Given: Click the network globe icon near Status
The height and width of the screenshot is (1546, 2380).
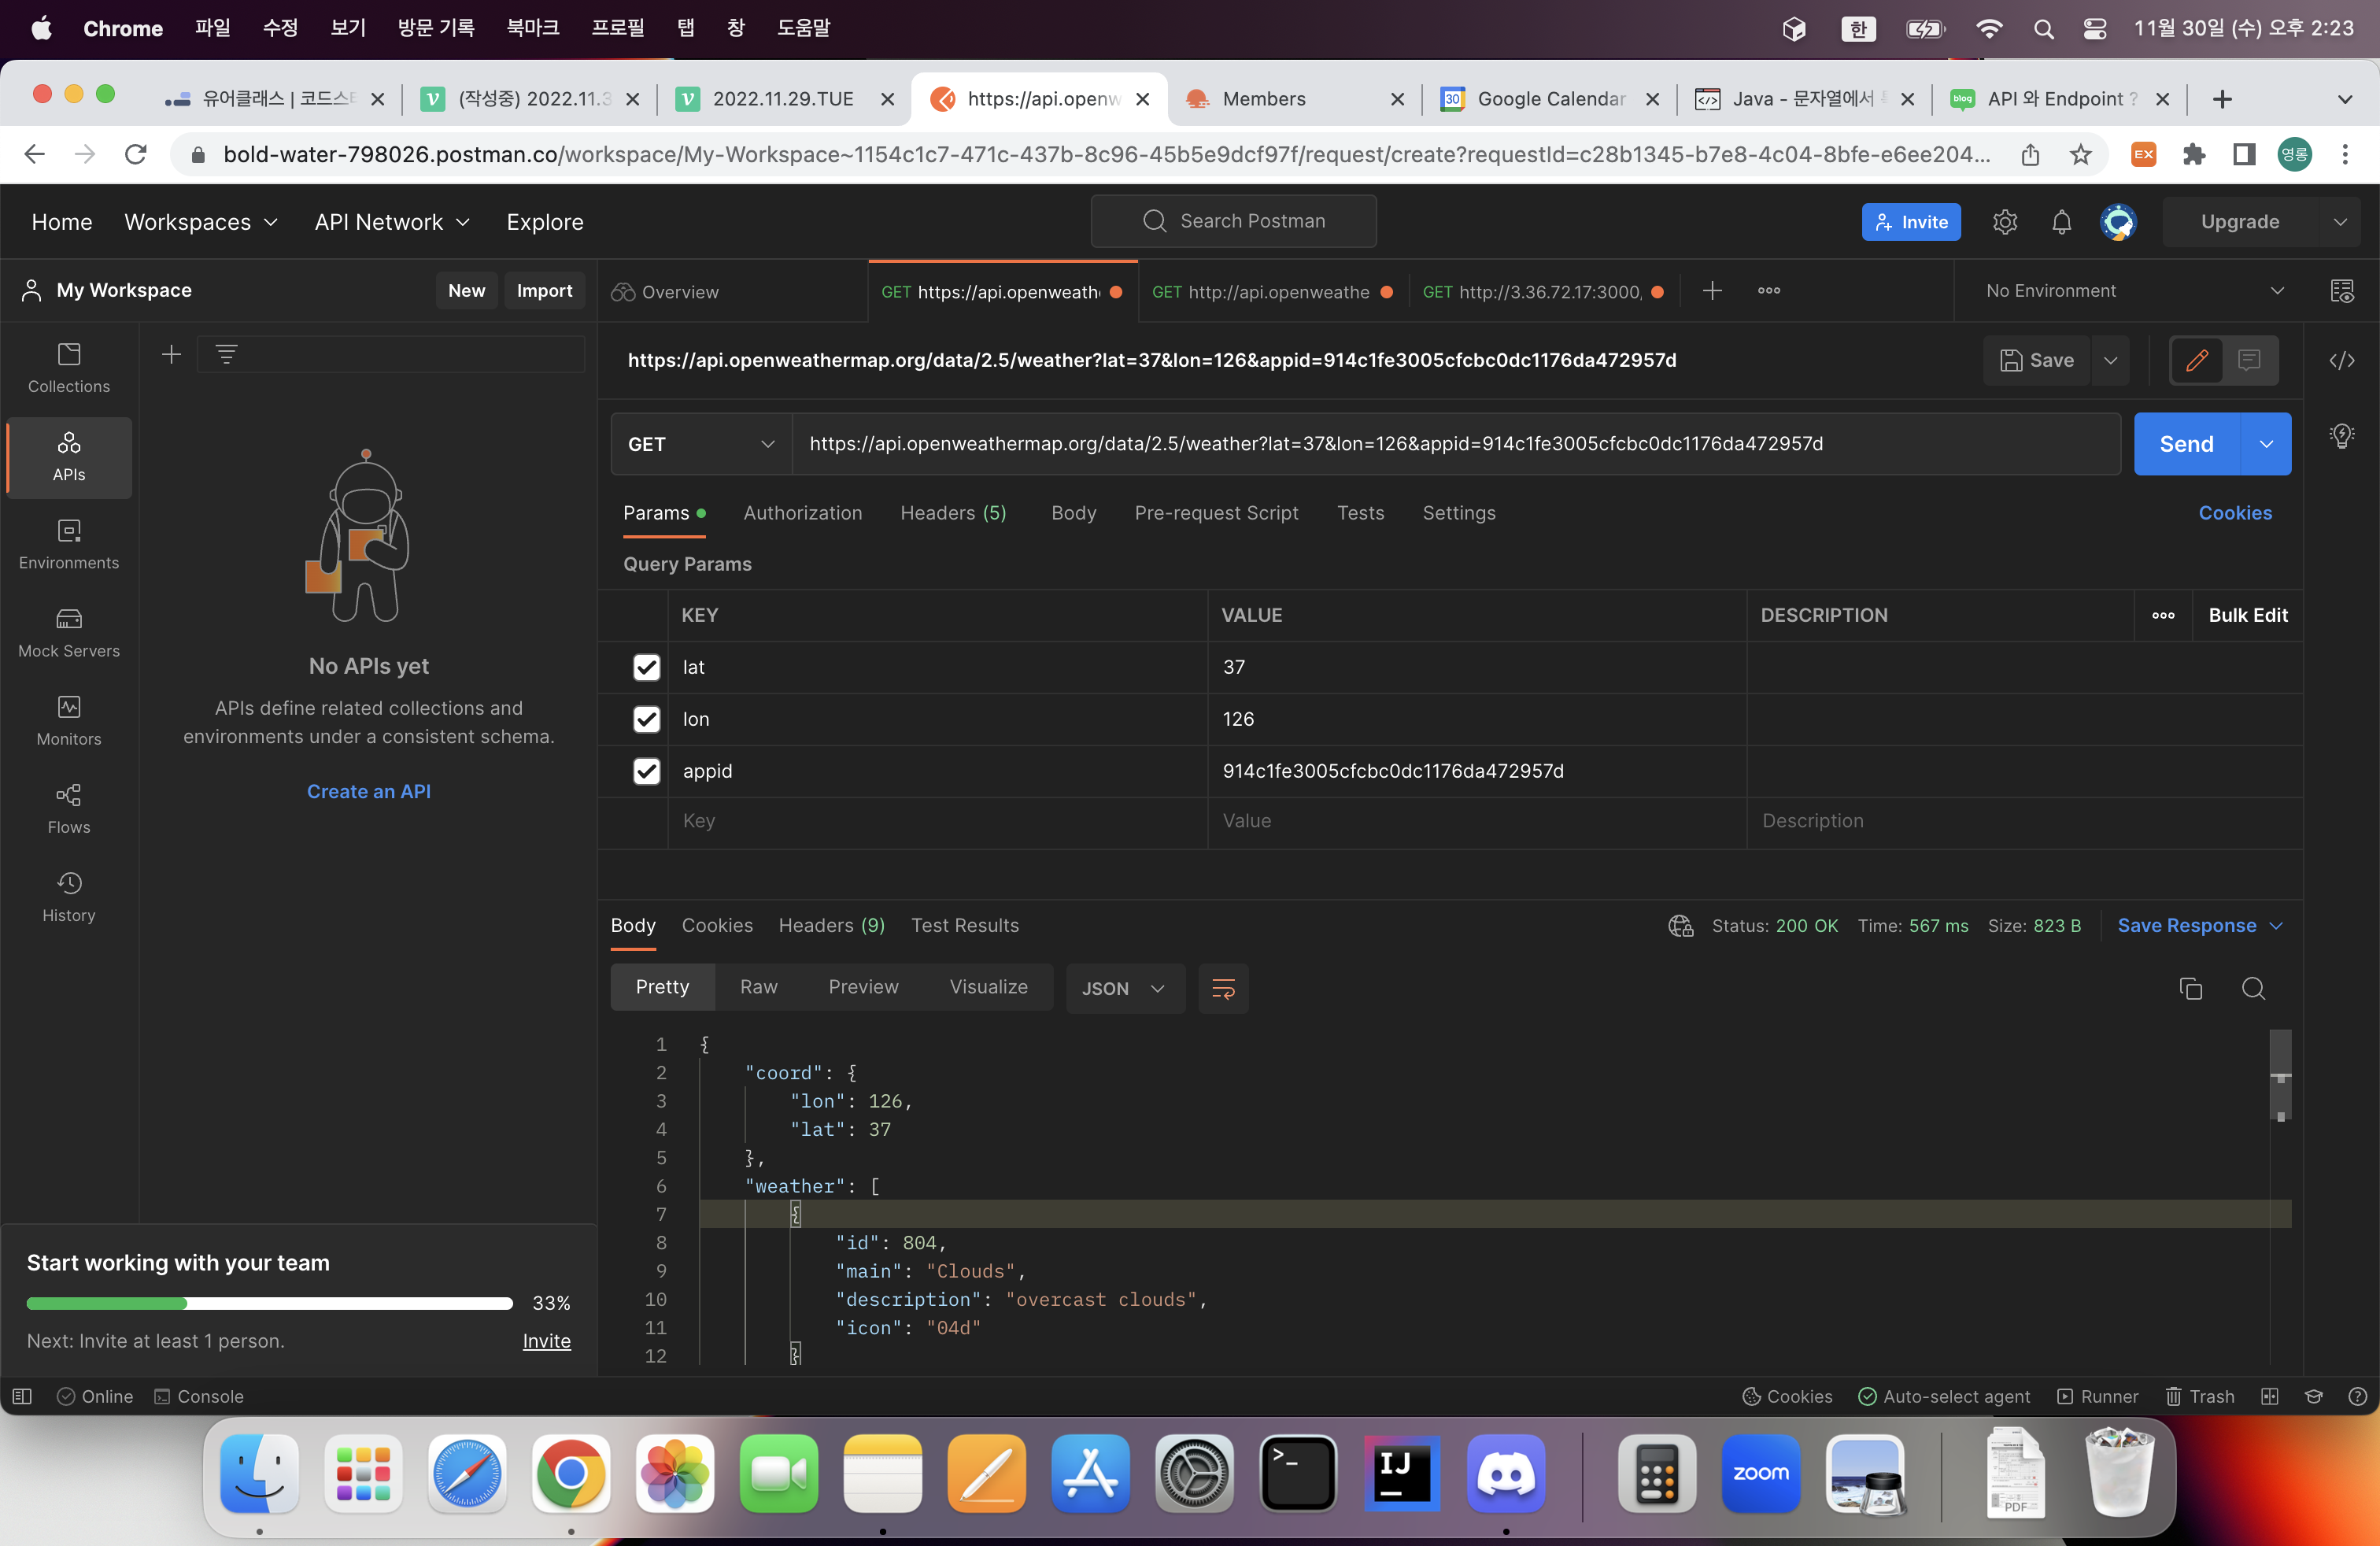Looking at the screenshot, I should point(1681,926).
